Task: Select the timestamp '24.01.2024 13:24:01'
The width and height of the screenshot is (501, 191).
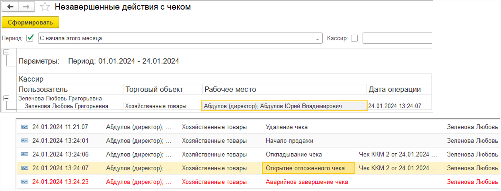Action: [60, 141]
